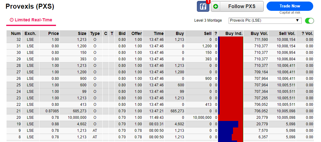Click buy indicator bar in trade 9 row
Image resolution: width=321 pixels, height=142 pixels.
tap(230, 131)
